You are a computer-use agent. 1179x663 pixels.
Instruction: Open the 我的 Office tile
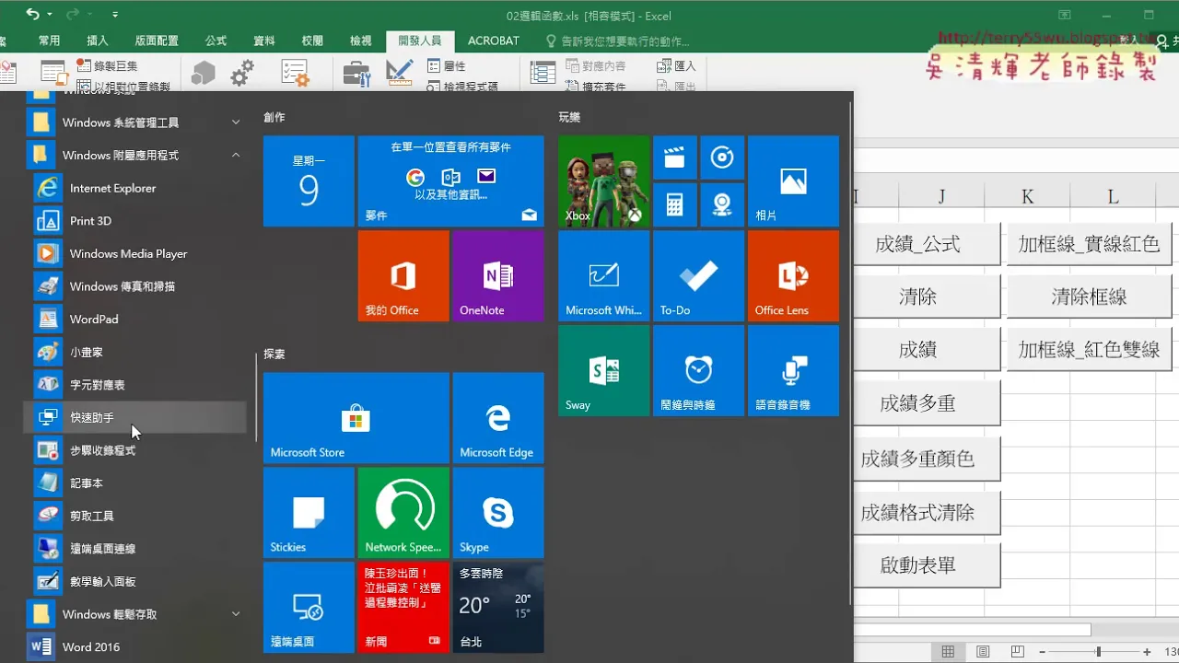click(403, 276)
